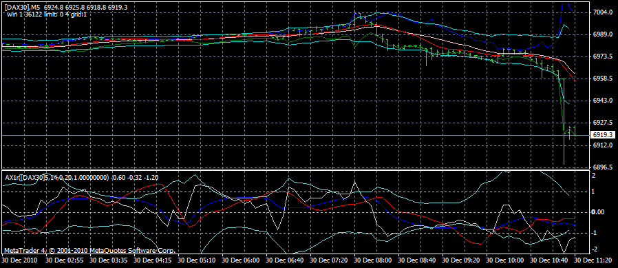
Task: Click the 30 Dec 08:00 time label
Action: pyautogui.click(x=373, y=260)
